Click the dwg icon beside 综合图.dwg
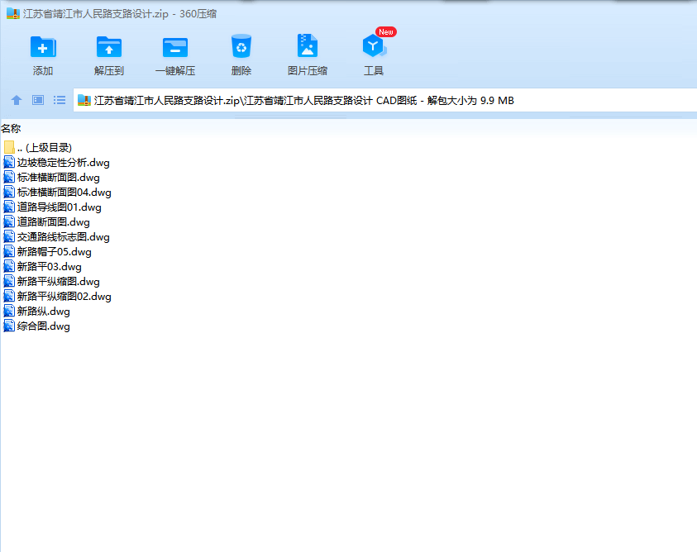Viewport: 697px width, 552px height. 9,326
